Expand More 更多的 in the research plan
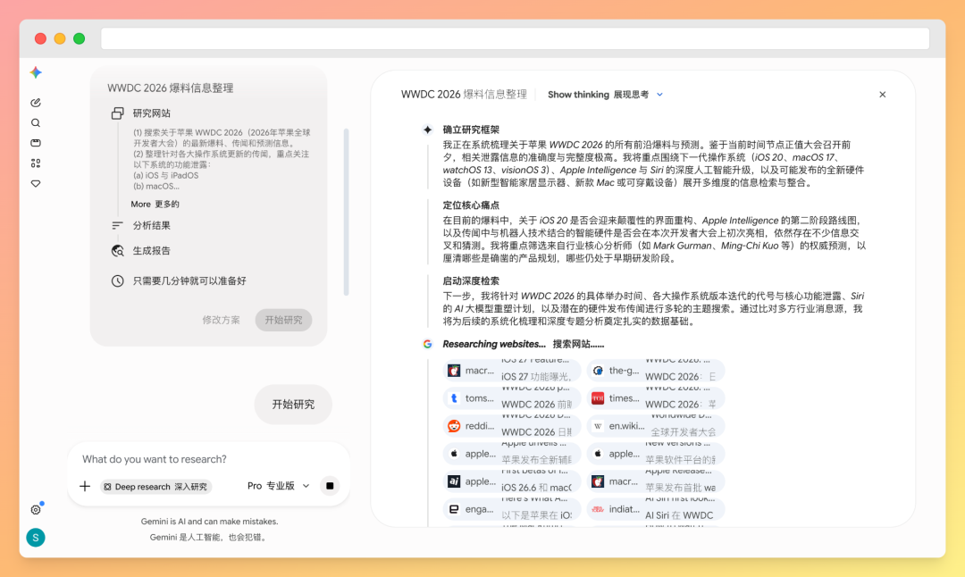This screenshot has height=577, width=965. click(155, 205)
